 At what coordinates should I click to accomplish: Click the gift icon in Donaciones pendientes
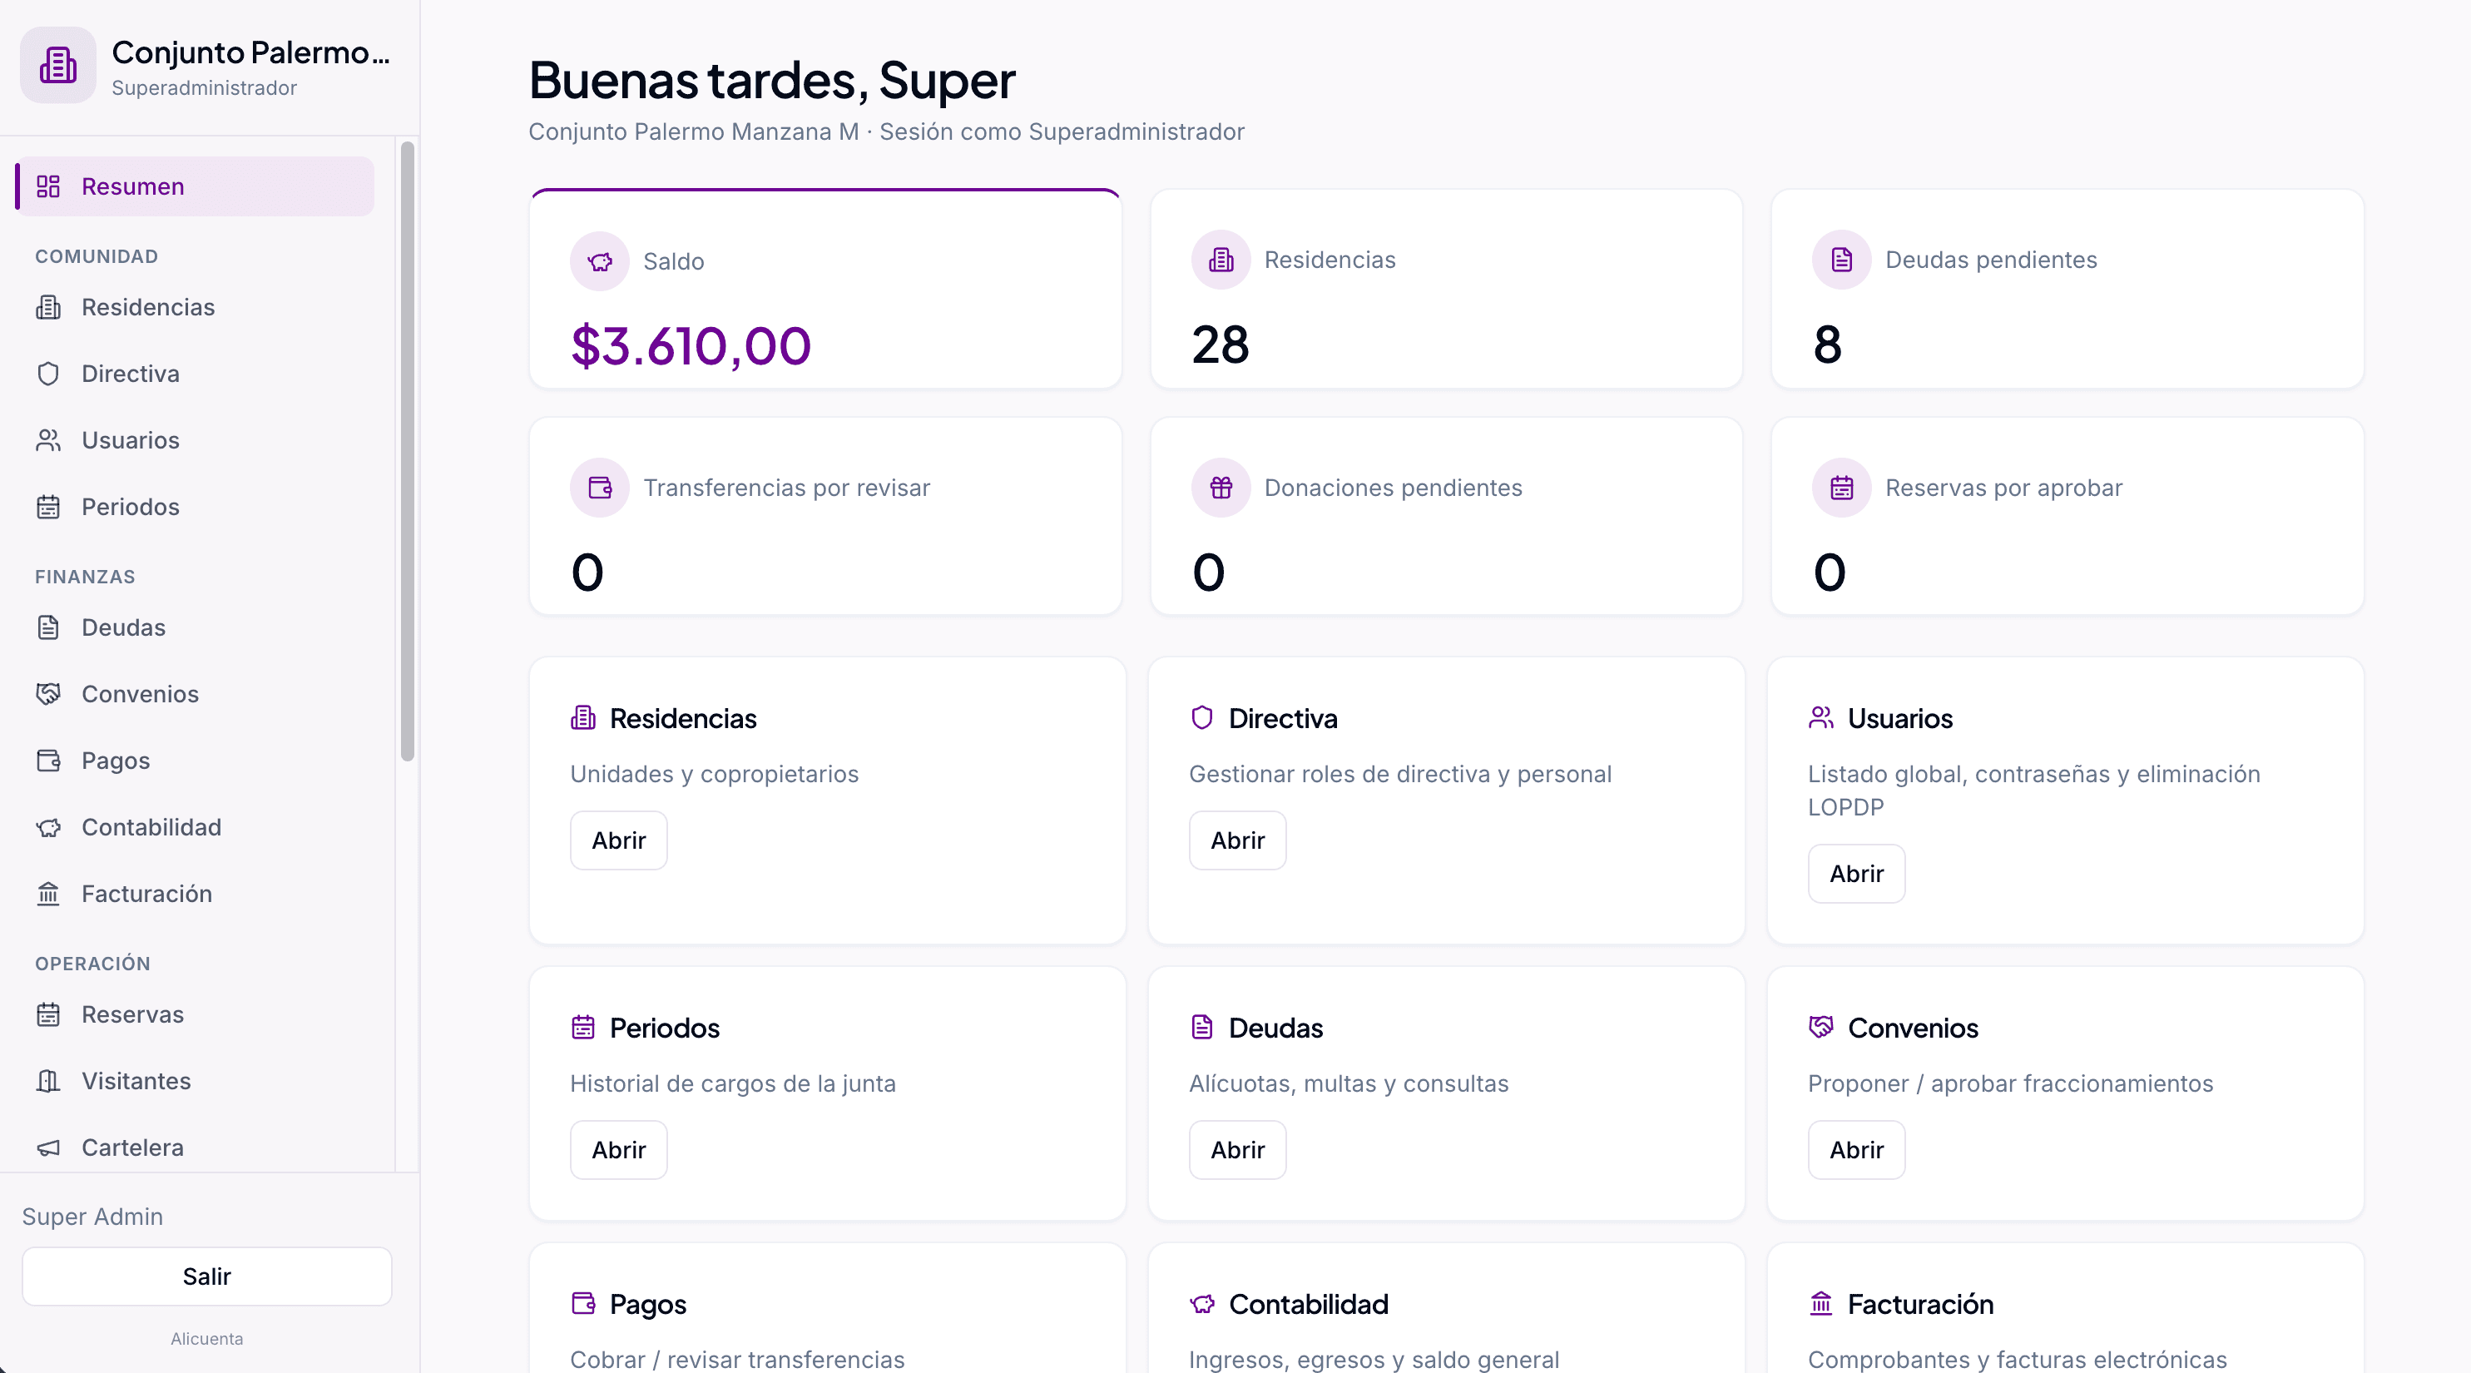pos(1221,488)
